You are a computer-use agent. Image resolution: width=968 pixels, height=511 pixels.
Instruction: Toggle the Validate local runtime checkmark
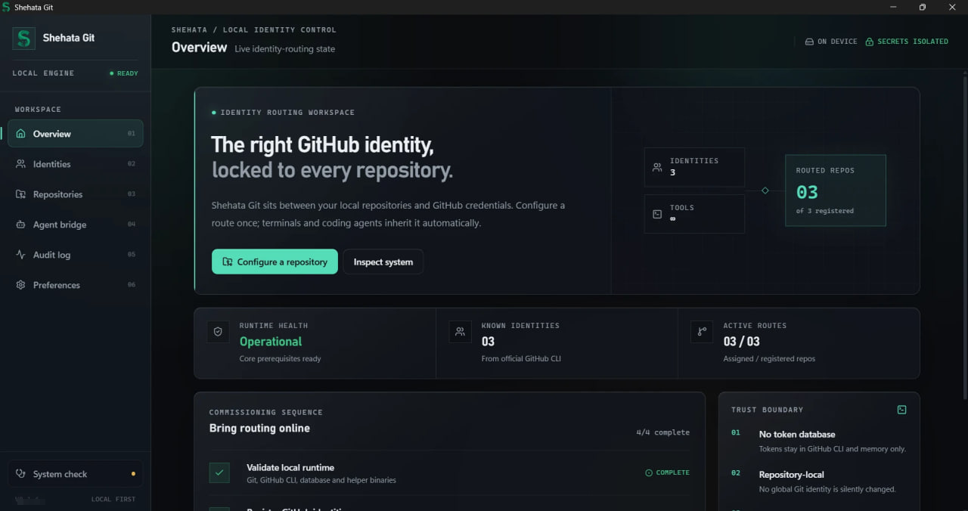tap(219, 472)
